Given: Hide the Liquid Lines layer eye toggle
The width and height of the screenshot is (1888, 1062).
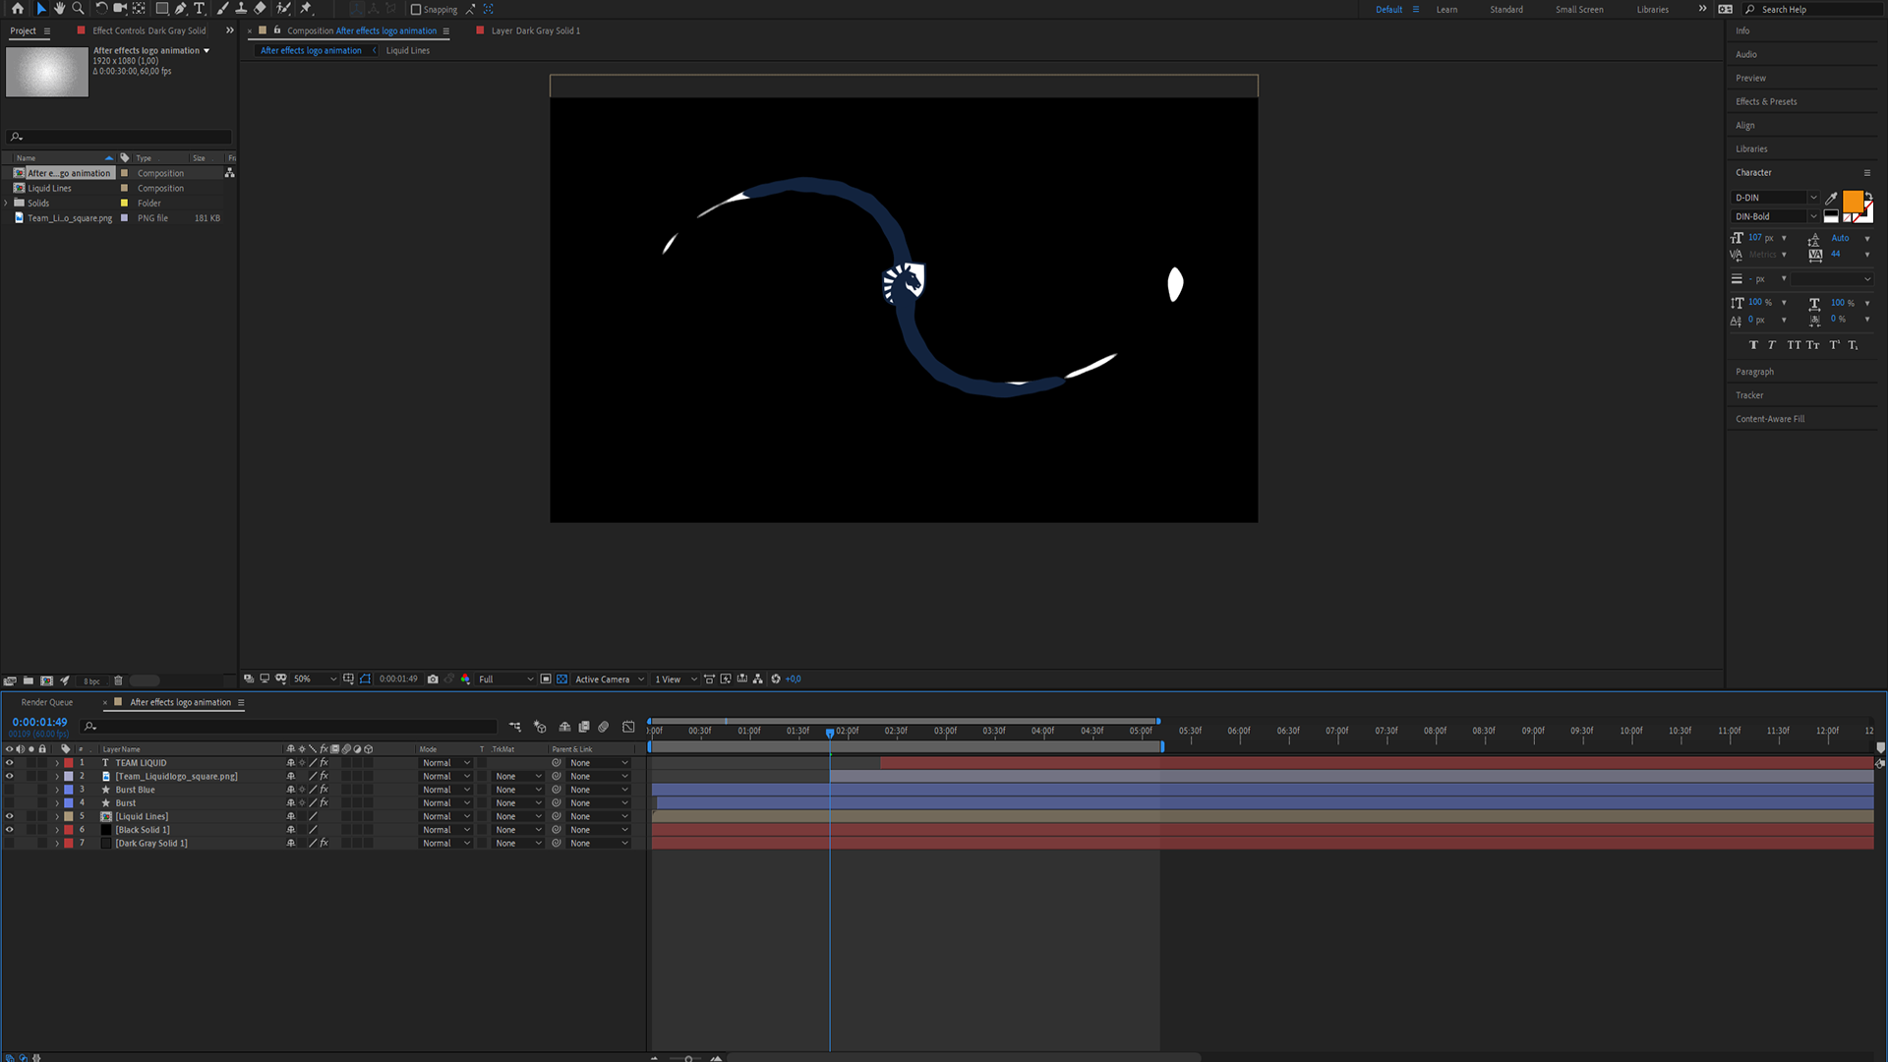Looking at the screenshot, I should pos(10,816).
